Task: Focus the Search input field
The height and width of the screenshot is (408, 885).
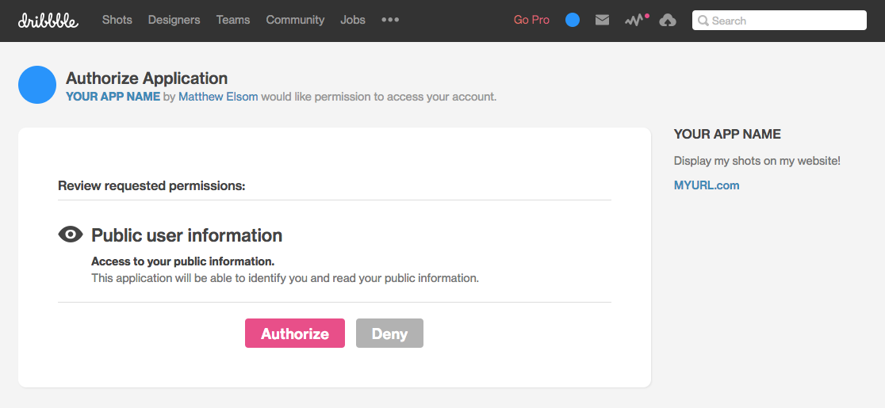Action: point(780,21)
